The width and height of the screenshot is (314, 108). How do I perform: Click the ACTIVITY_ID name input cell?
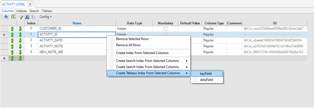[x=77, y=34]
